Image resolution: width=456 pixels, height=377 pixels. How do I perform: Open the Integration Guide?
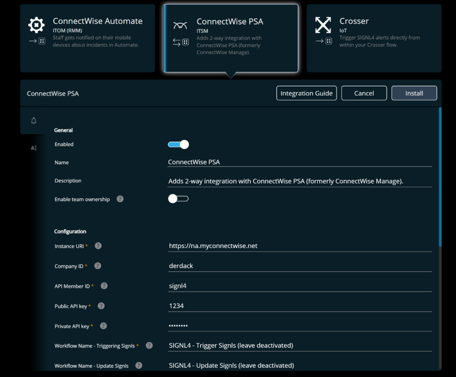point(306,93)
